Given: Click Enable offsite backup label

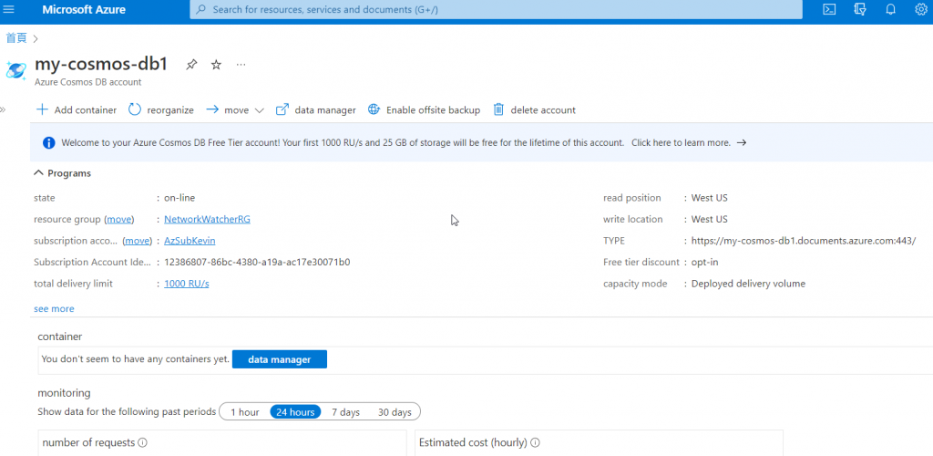Looking at the screenshot, I should click(433, 110).
